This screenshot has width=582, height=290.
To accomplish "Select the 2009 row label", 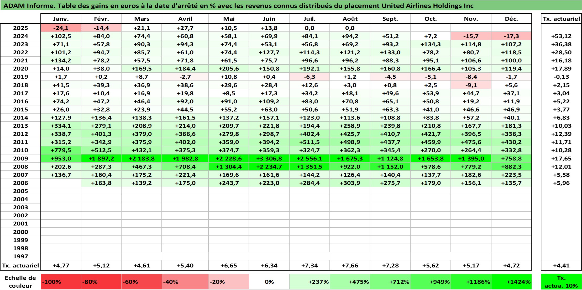I will [x=20, y=158].
